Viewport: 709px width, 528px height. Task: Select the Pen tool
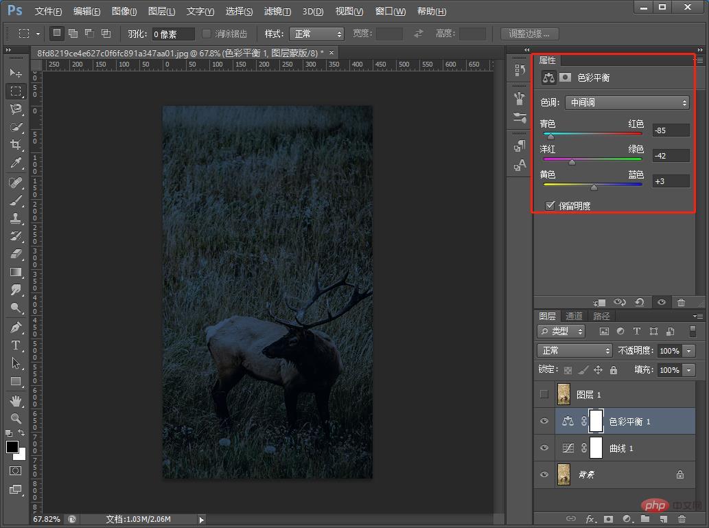(16, 327)
